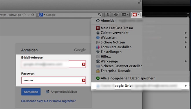Expand the Webseiten submenu arrow
This screenshot has width=191, height=109.
(186, 37)
